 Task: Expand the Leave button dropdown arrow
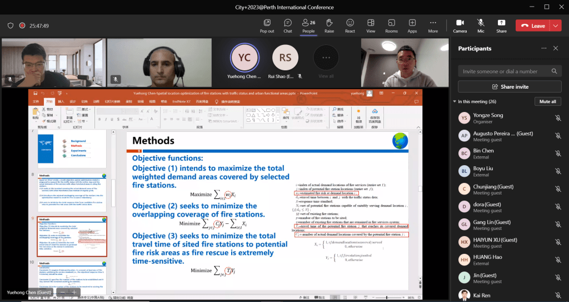click(556, 25)
